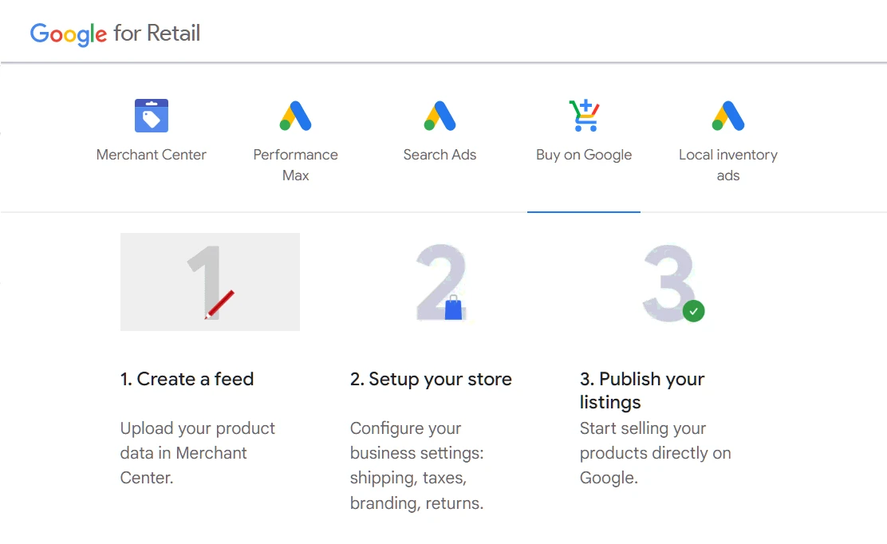
Task: Click the step 1 thumbnail image
Action: (210, 282)
